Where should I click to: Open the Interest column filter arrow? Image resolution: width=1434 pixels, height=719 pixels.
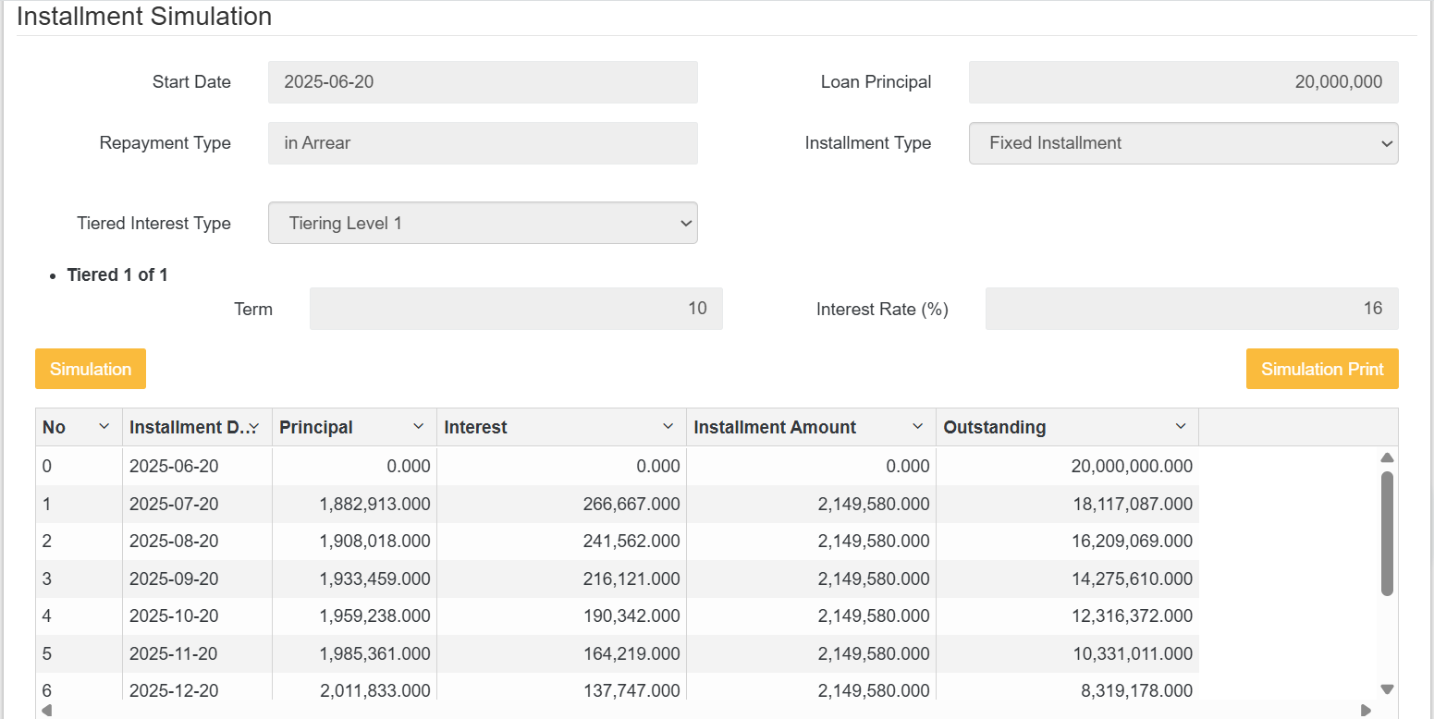tap(669, 426)
